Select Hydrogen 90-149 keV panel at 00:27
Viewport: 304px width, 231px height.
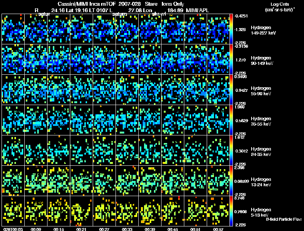tap(104, 59)
